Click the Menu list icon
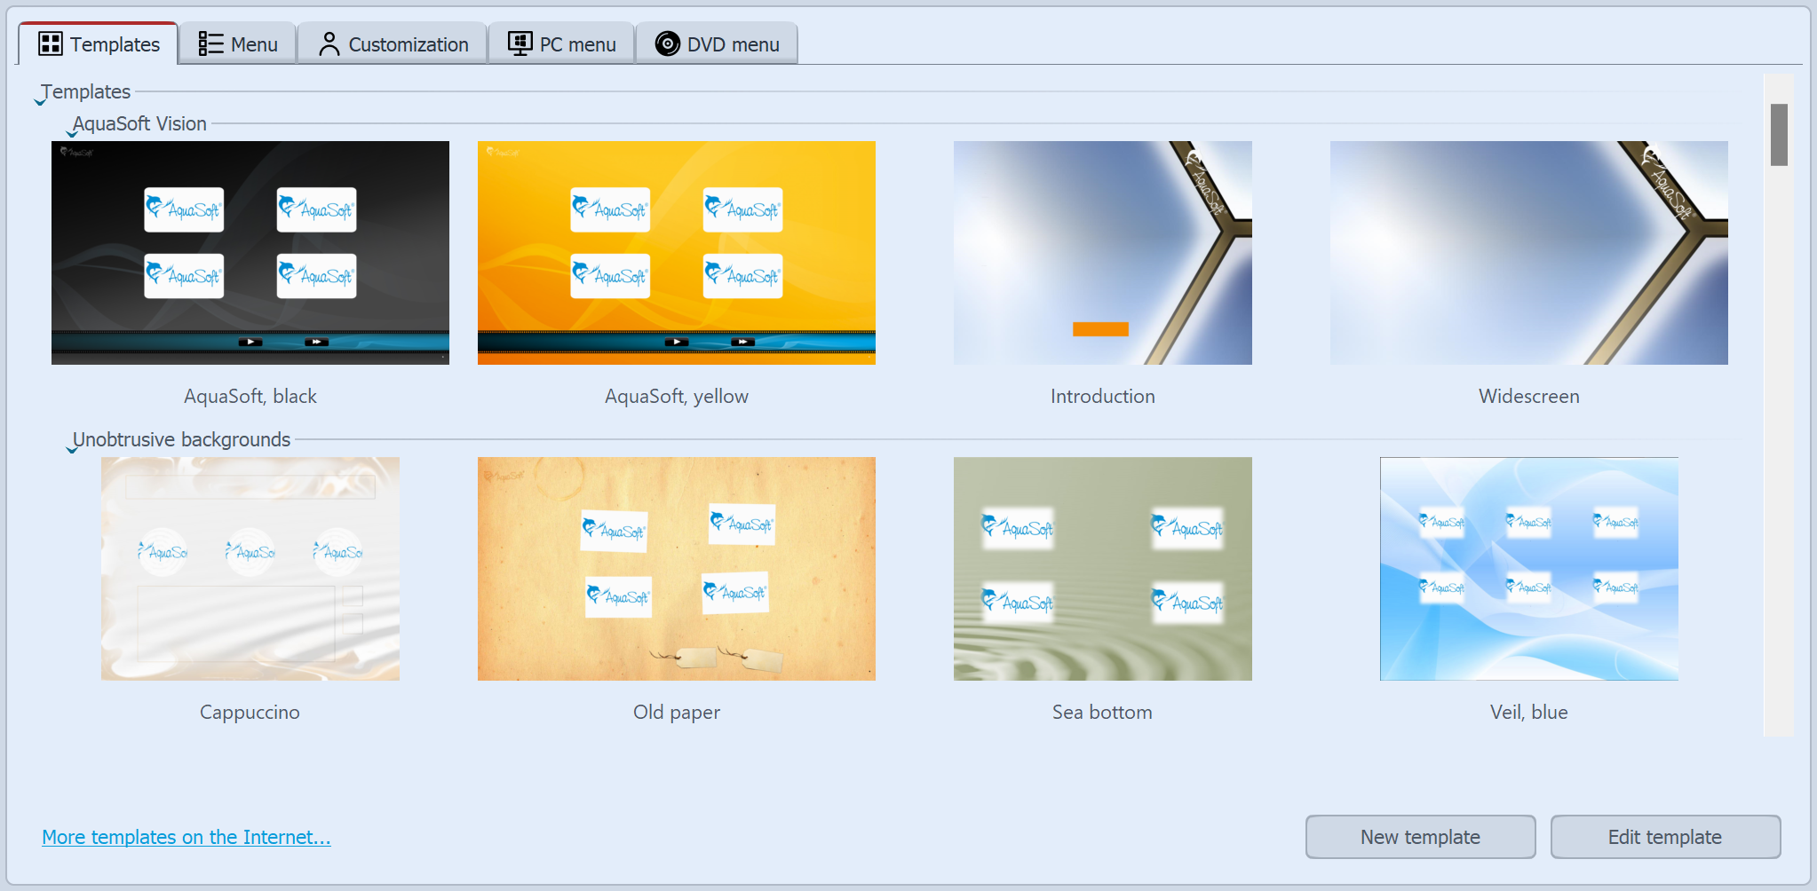 click(x=210, y=42)
